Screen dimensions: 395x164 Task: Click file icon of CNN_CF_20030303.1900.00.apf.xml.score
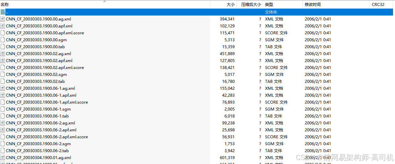pos(3,33)
